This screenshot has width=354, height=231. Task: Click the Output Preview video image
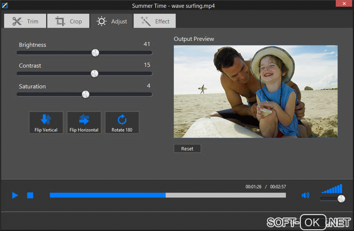(x=255, y=91)
